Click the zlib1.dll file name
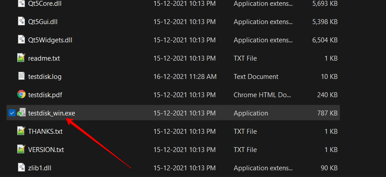 click(40, 168)
